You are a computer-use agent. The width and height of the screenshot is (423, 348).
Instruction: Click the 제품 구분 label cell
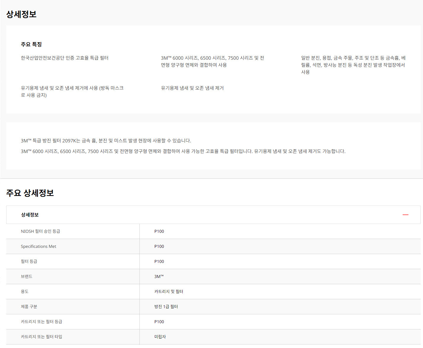pos(73,307)
